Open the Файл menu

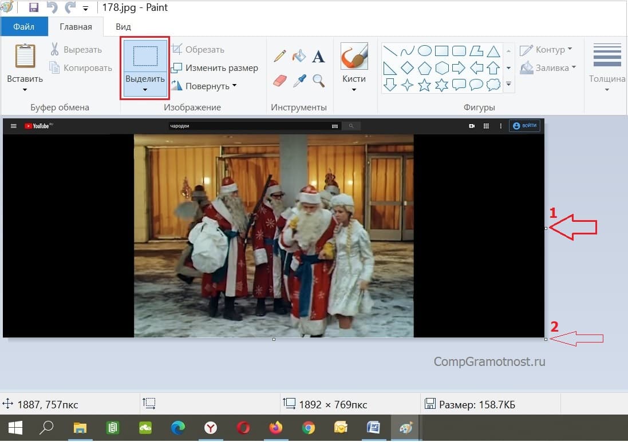(x=24, y=27)
